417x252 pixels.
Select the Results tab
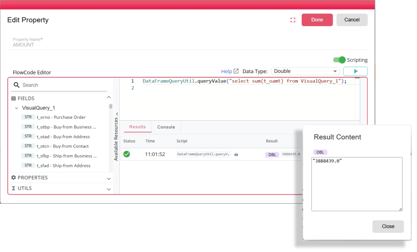[x=137, y=127]
